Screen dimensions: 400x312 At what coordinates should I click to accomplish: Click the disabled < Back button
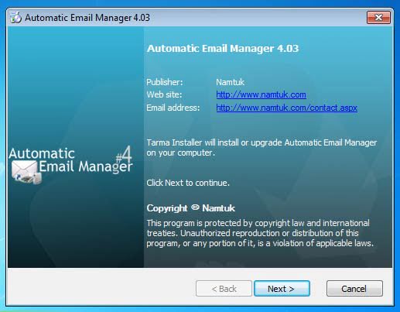pyautogui.click(x=224, y=289)
